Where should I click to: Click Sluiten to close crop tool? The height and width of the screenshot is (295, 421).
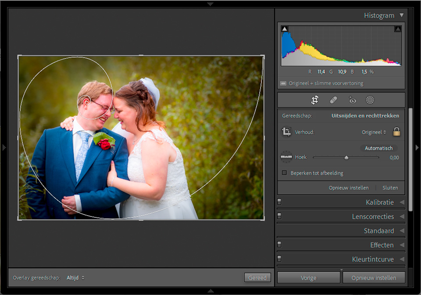(390, 188)
